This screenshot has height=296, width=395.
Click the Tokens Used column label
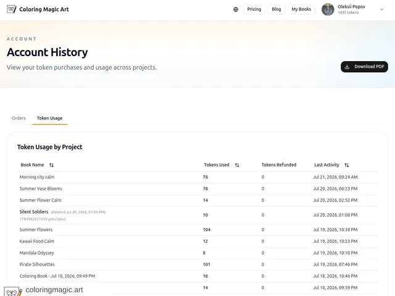tap(217, 165)
